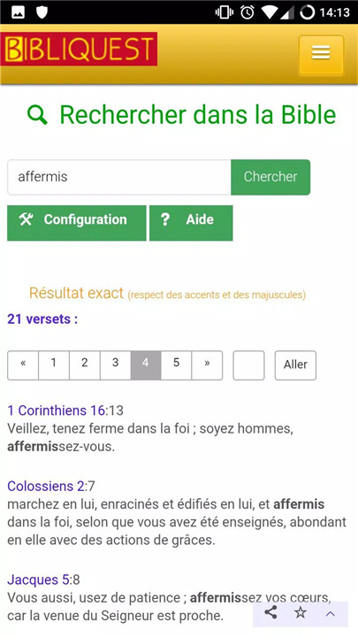
Task: Open the Aide help button
Action: [x=191, y=223]
